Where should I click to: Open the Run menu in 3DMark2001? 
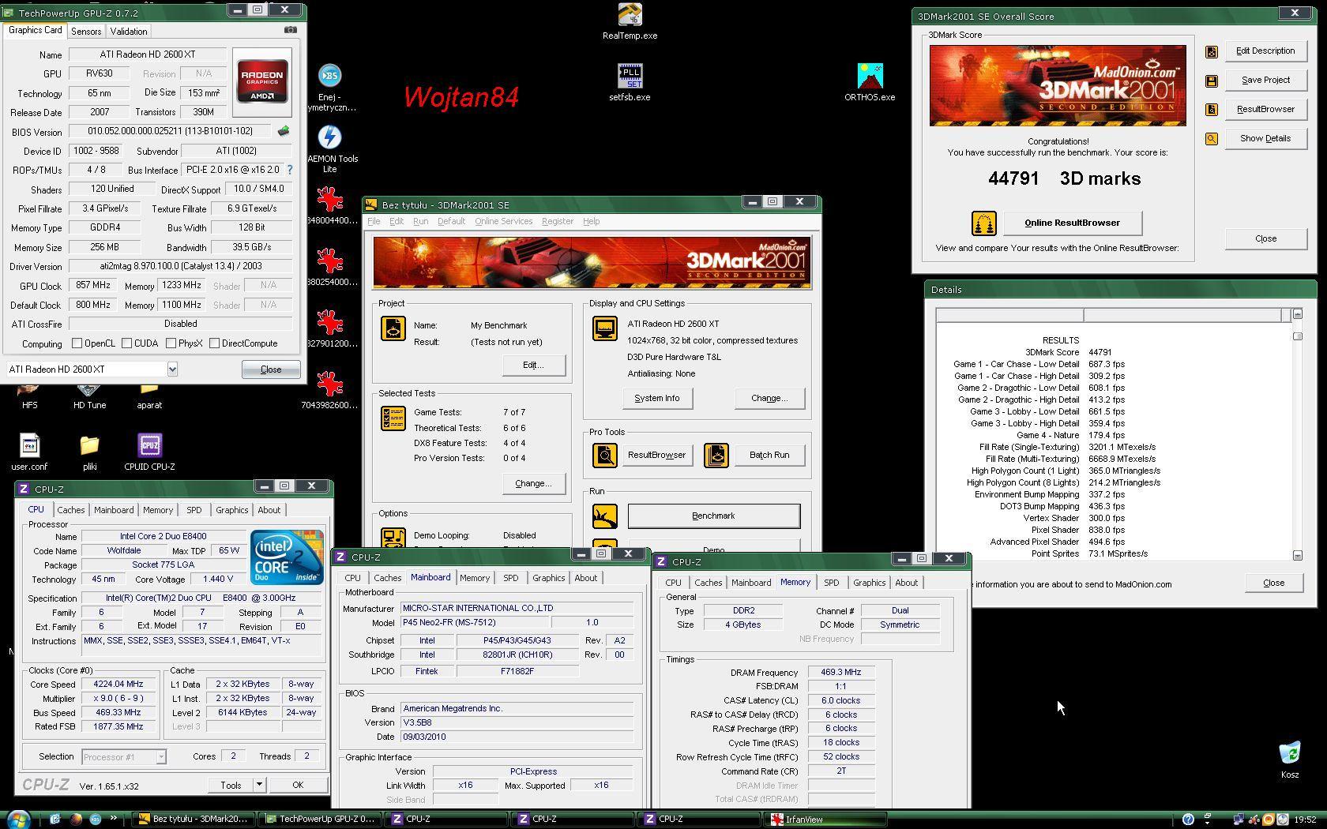pyautogui.click(x=420, y=222)
